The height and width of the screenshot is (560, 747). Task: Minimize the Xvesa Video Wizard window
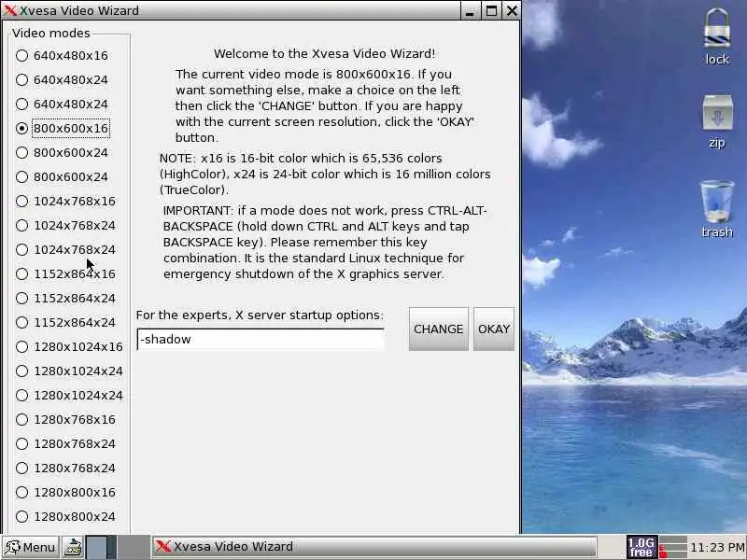470,10
